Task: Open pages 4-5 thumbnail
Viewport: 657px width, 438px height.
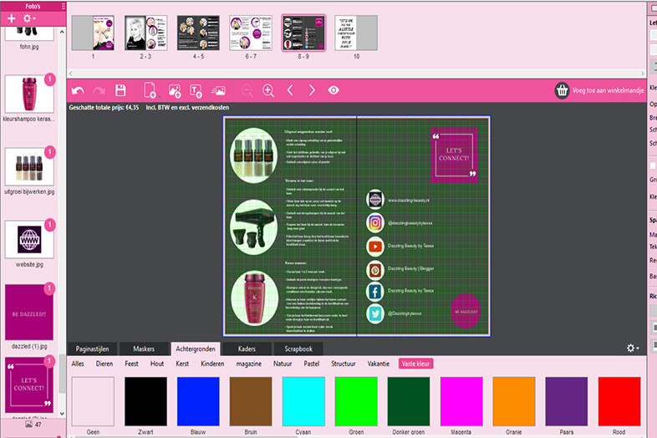Action: (x=198, y=33)
